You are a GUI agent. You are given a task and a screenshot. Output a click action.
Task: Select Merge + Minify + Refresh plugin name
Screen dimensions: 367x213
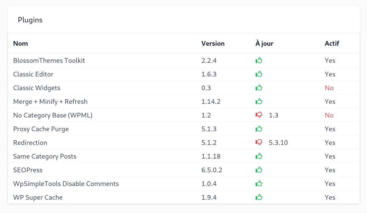[50, 102]
